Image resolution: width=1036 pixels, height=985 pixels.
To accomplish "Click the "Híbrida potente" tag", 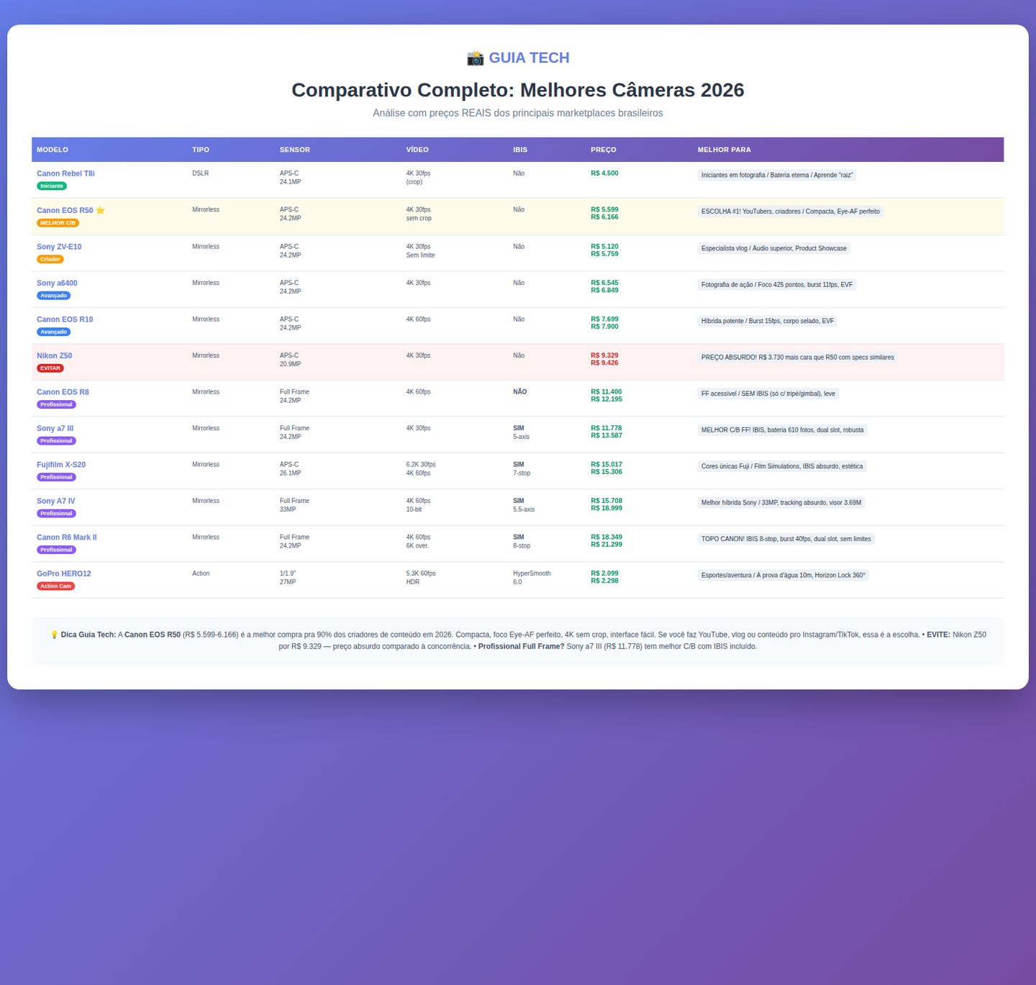I will (x=768, y=321).
